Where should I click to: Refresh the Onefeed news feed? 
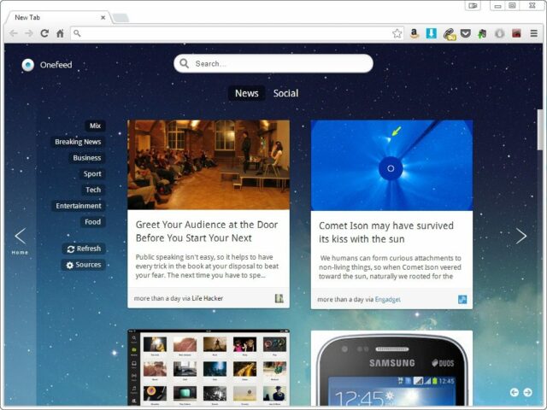click(x=83, y=249)
